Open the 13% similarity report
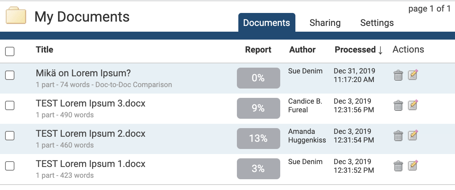 258,139
